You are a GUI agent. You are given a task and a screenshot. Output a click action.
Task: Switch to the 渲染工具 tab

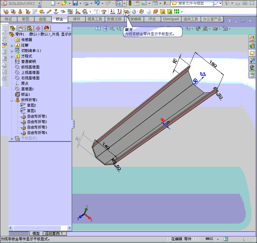pos(191,19)
